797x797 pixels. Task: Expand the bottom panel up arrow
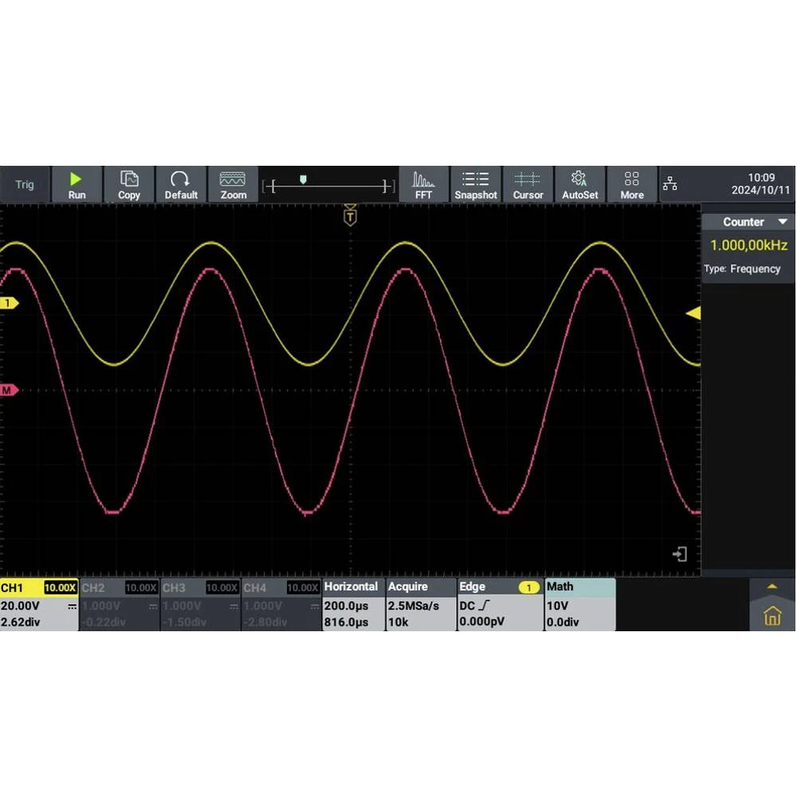coord(771,587)
